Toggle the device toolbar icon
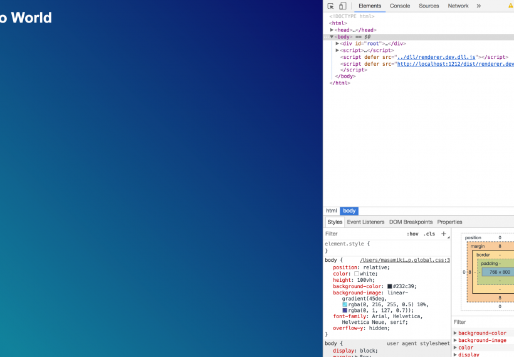This screenshot has height=357, width=514. (342, 6)
